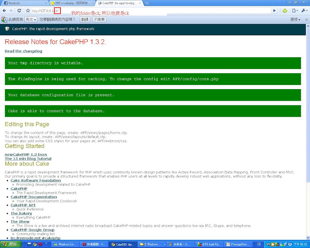
Task: Open the CakePHP Google Group link
Action: [33, 230]
